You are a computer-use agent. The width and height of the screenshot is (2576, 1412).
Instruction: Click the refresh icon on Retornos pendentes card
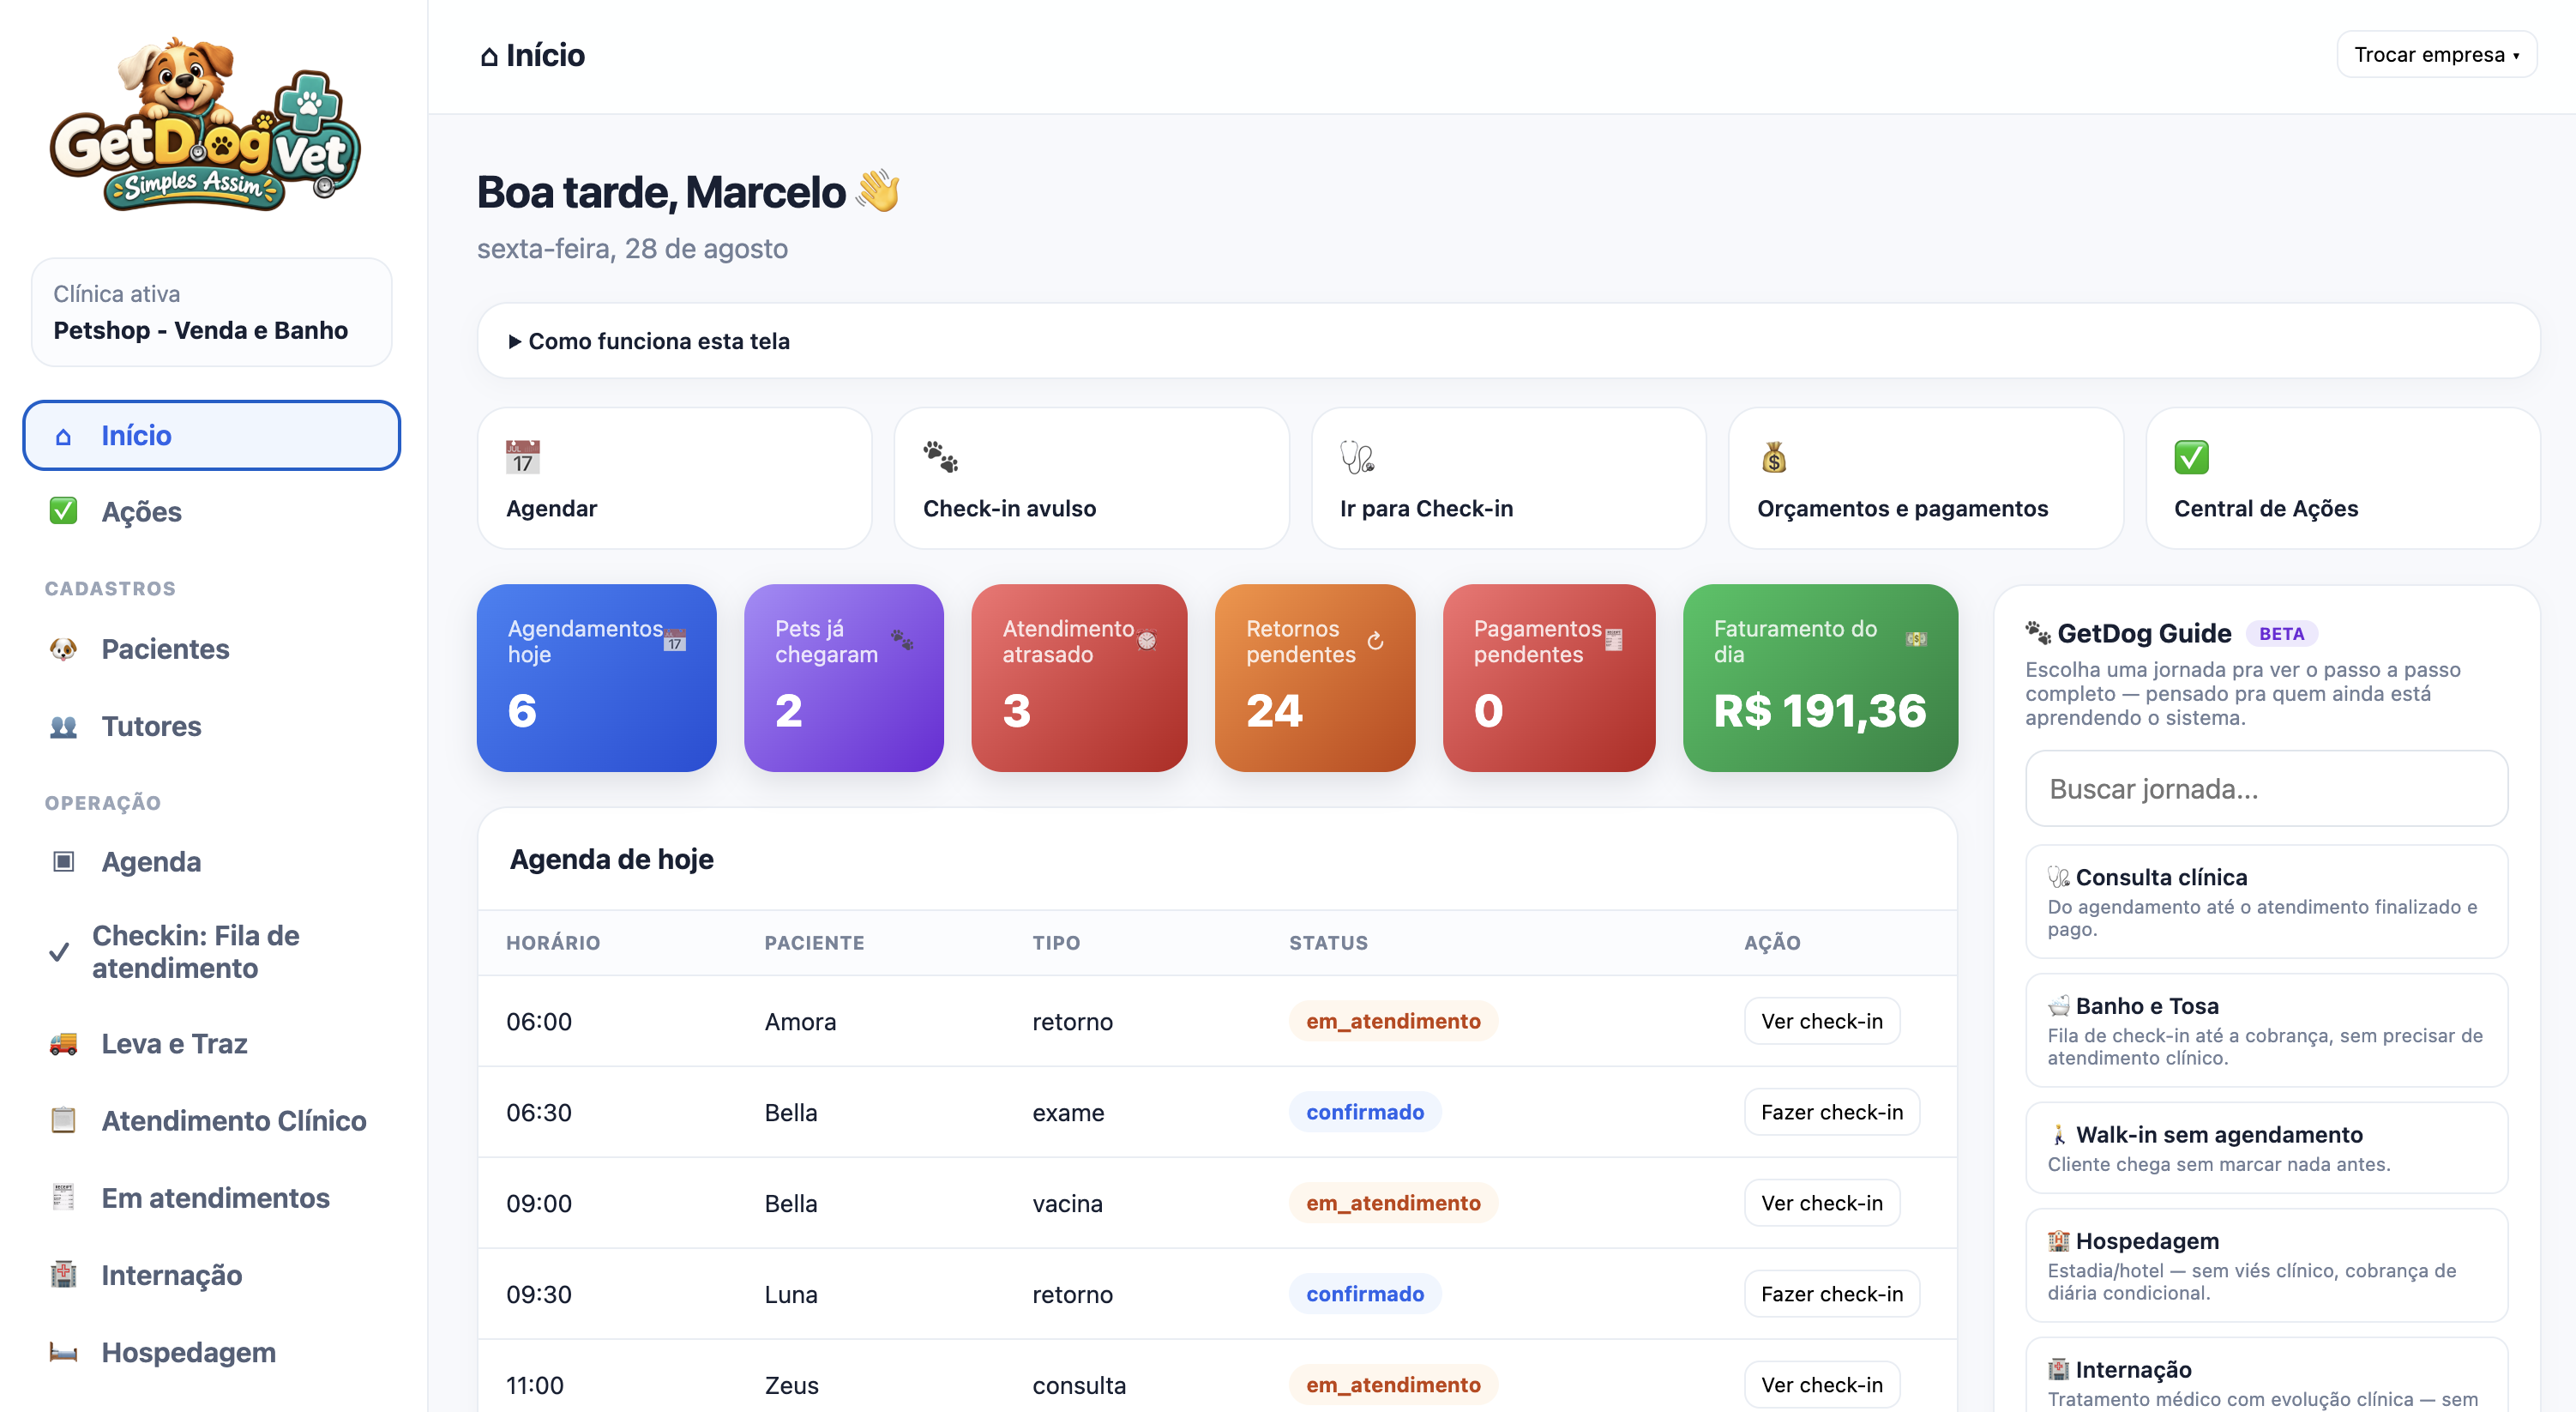1376,642
